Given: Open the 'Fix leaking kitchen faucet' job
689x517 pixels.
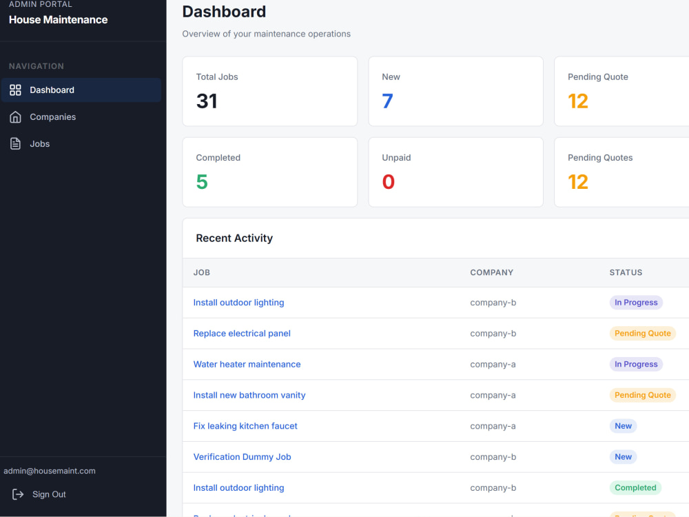Looking at the screenshot, I should coord(245,425).
